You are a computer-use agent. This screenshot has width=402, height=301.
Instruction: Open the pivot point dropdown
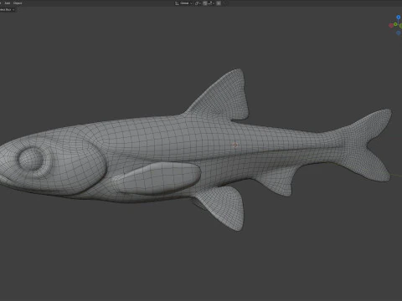[x=198, y=3]
